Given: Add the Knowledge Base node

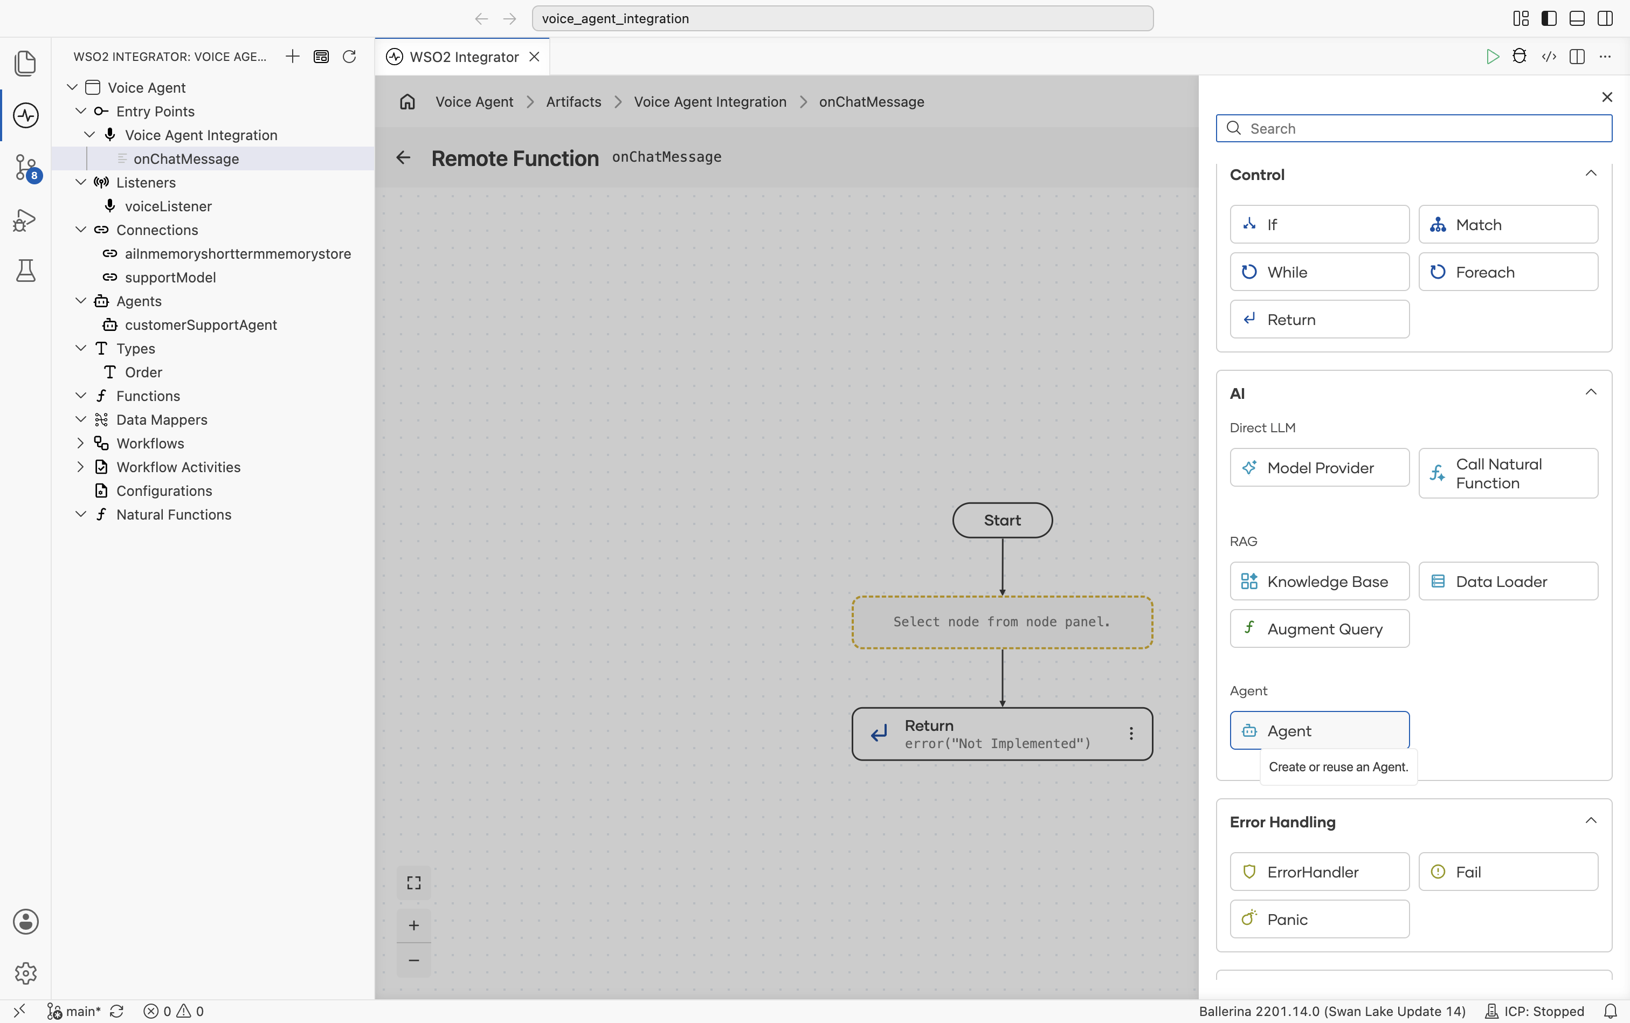Looking at the screenshot, I should pyautogui.click(x=1320, y=581).
